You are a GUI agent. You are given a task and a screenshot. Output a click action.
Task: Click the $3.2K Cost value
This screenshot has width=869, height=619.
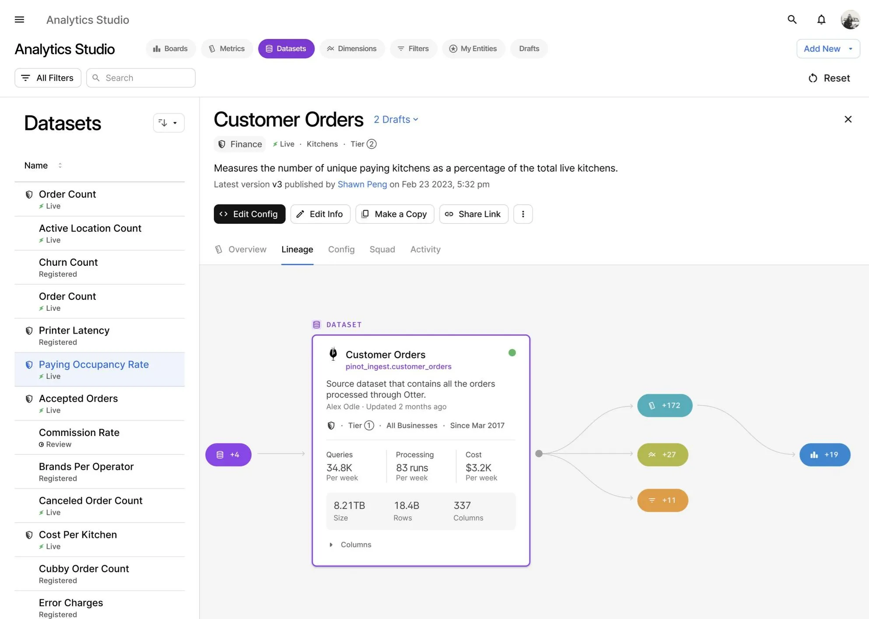(478, 468)
